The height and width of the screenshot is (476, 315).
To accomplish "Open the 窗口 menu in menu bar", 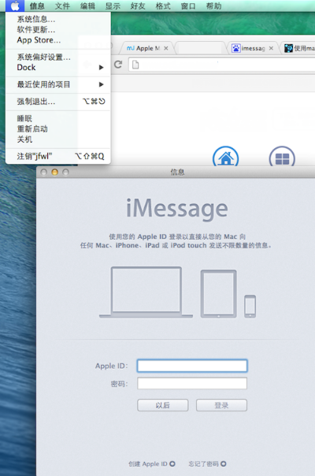I will [188, 6].
